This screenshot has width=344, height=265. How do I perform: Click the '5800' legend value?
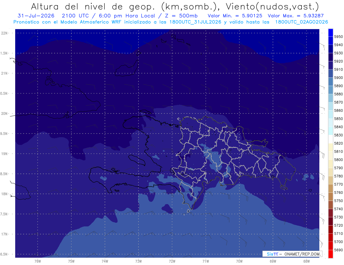(339, 160)
